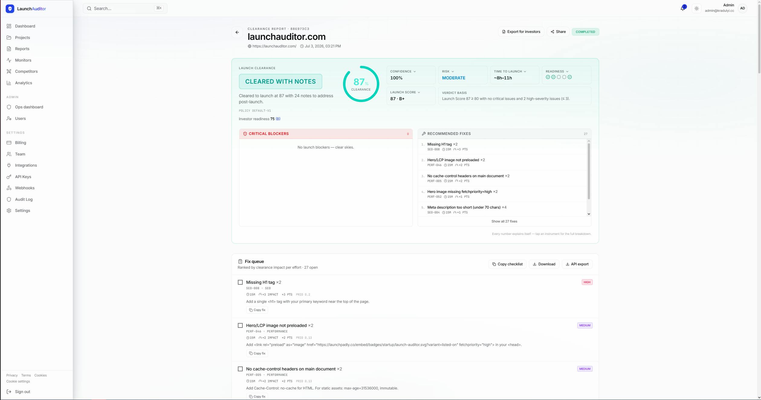Copy fix for Missing H1 tag

257,310
